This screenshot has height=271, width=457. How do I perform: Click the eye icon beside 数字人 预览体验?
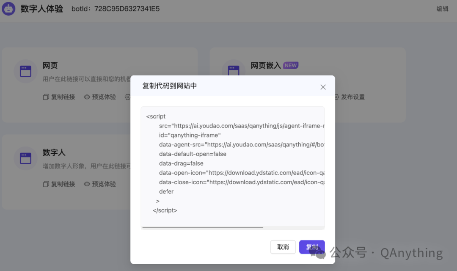(x=87, y=184)
